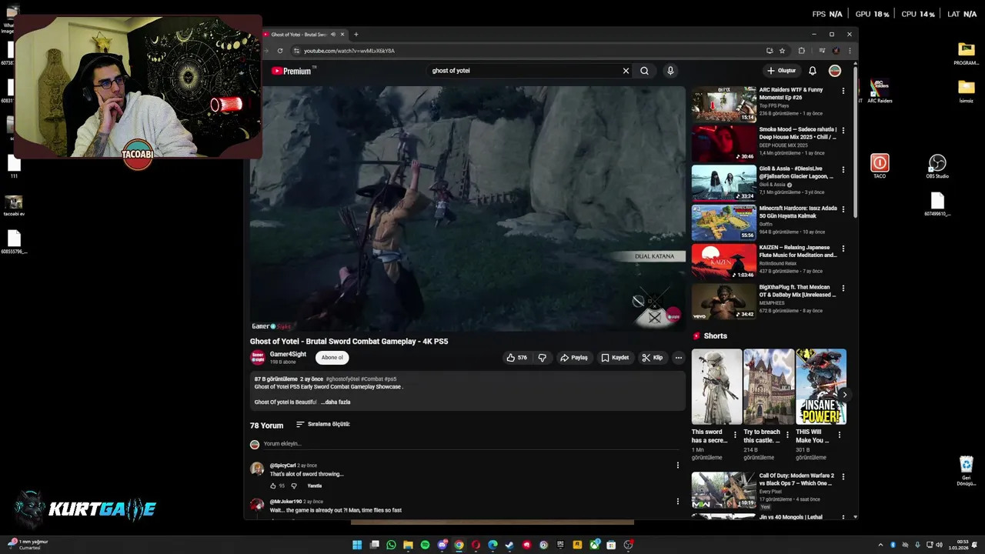Show hidden system tray icons chevron
This screenshot has height=554, width=985.
pyautogui.click(x=880, y=545)
